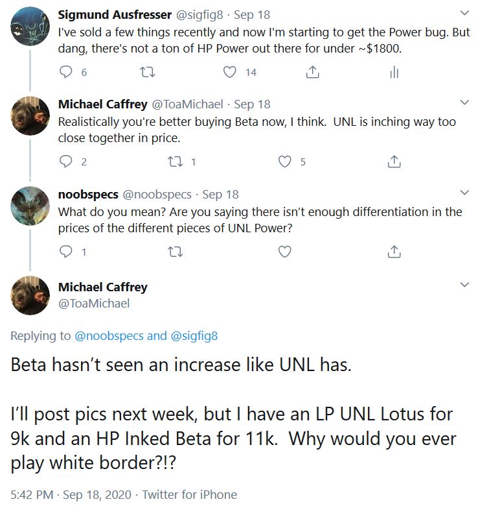Like Michael Caffrey's tweet with 5 likes
The image size is (478, 506).
284,162
